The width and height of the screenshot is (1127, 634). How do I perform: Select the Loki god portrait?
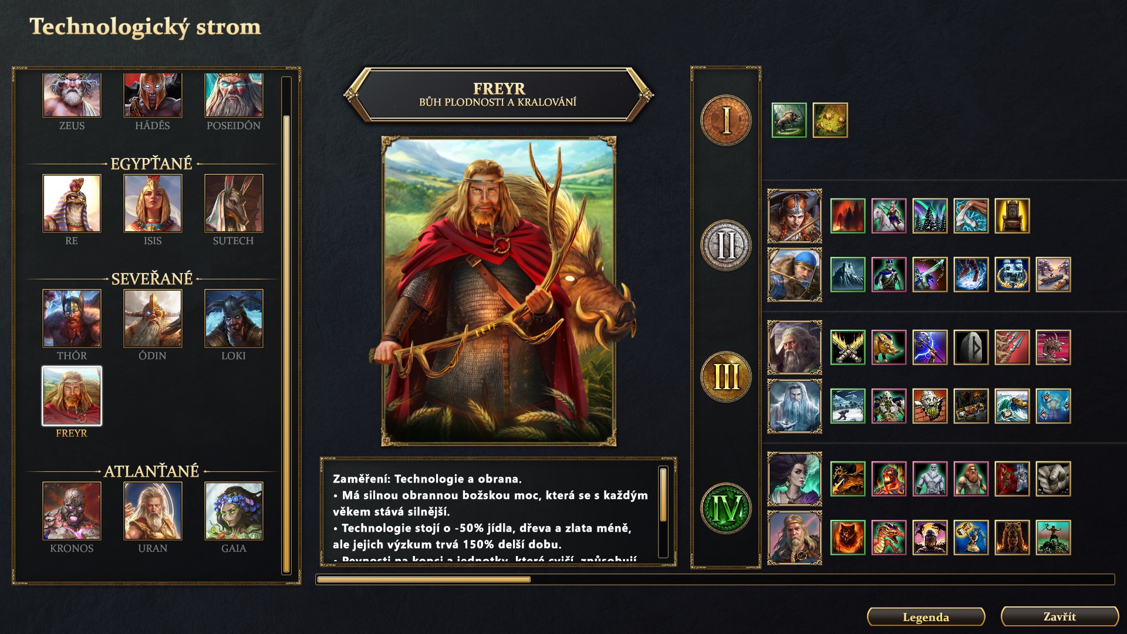tap(234, 318)
